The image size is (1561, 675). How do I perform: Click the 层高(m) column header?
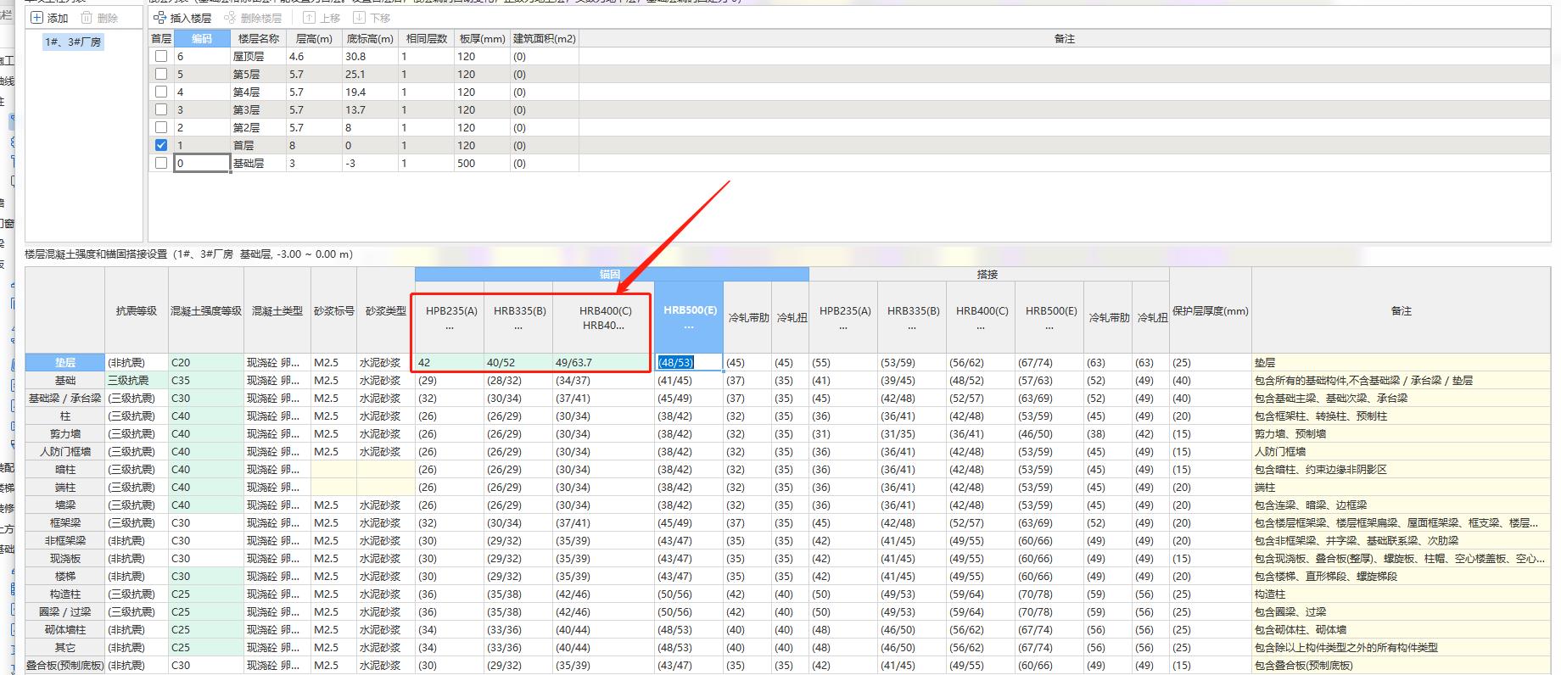coord(314,39)
